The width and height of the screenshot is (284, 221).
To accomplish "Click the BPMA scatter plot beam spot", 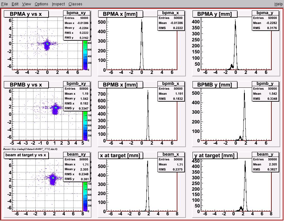I will [x=47, y=44].
